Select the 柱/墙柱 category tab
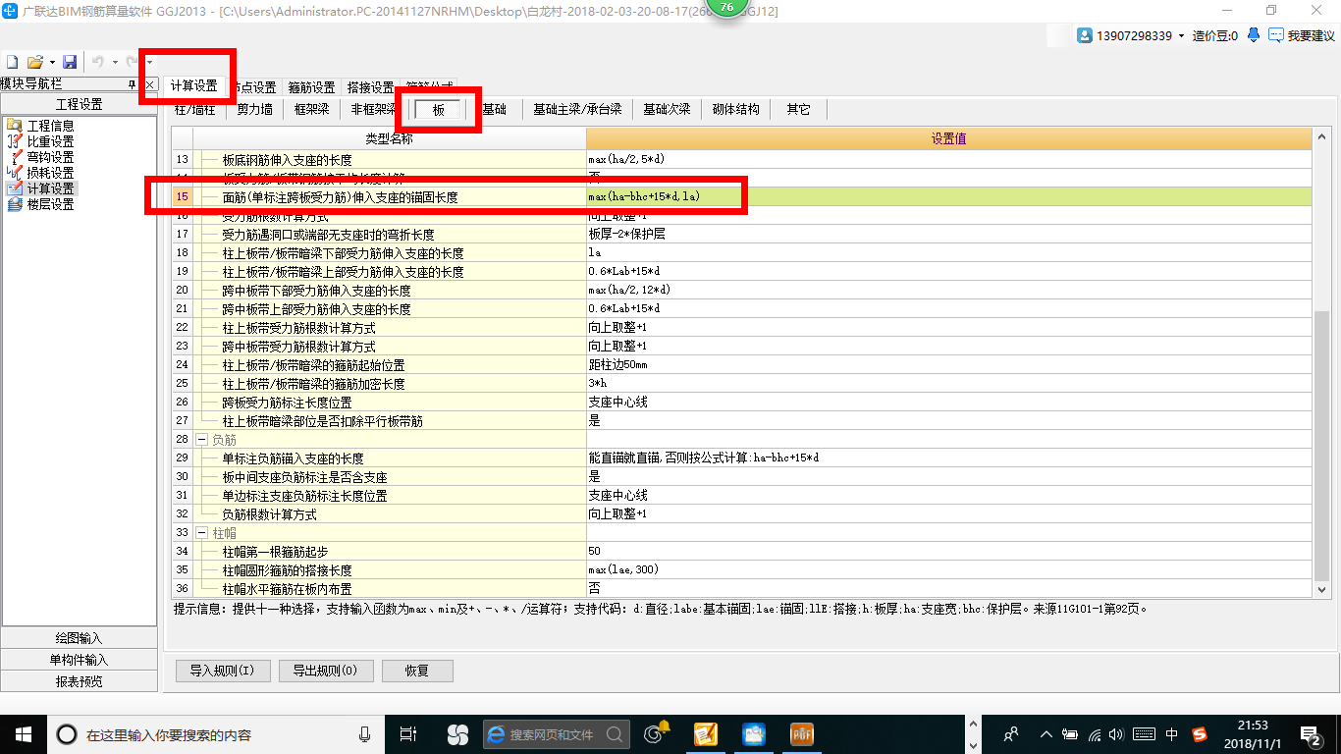This screenshot has height=754, width=1341. coord(194,109)
